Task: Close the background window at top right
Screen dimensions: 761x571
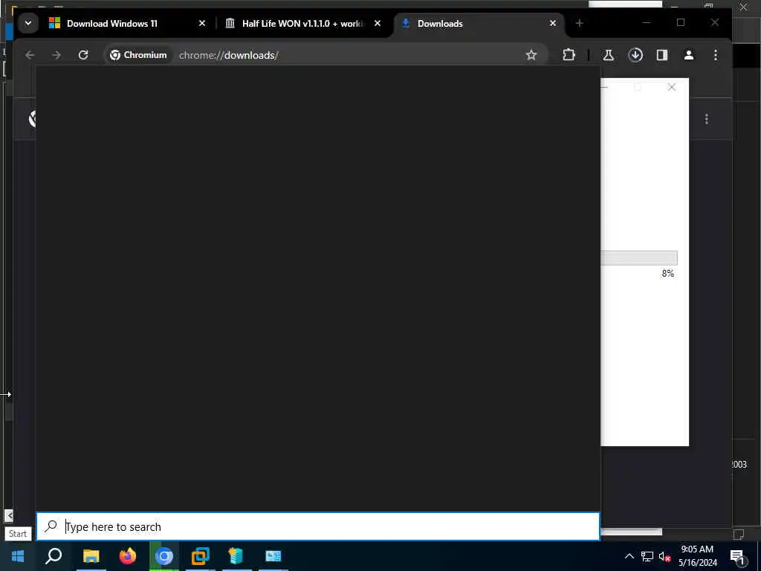Action: tap(743, 6)
